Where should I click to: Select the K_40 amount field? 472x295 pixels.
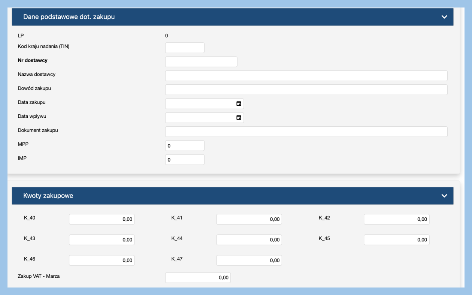click(x=102, y=219)
